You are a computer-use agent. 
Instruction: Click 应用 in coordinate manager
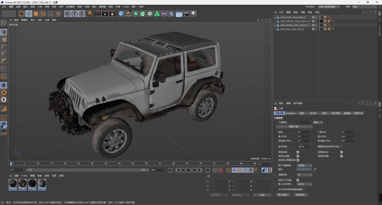click(x=262, y=195)
